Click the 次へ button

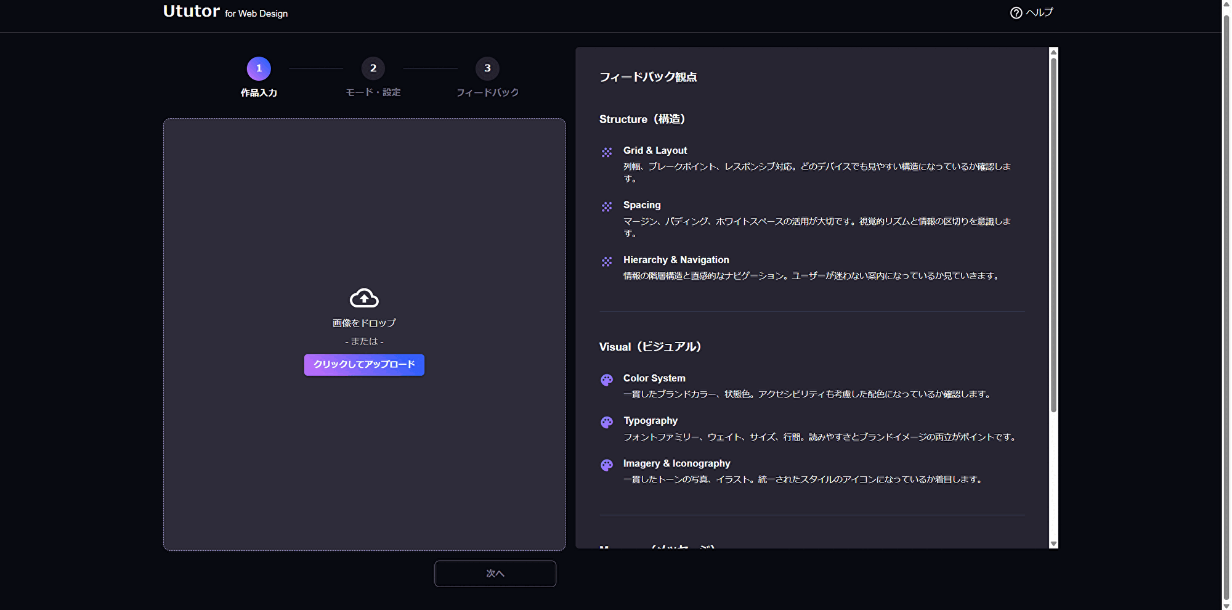coord(495,574)
